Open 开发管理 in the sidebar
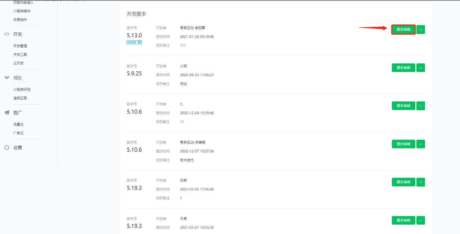This screenshot has width=460, height=234. 20,46
